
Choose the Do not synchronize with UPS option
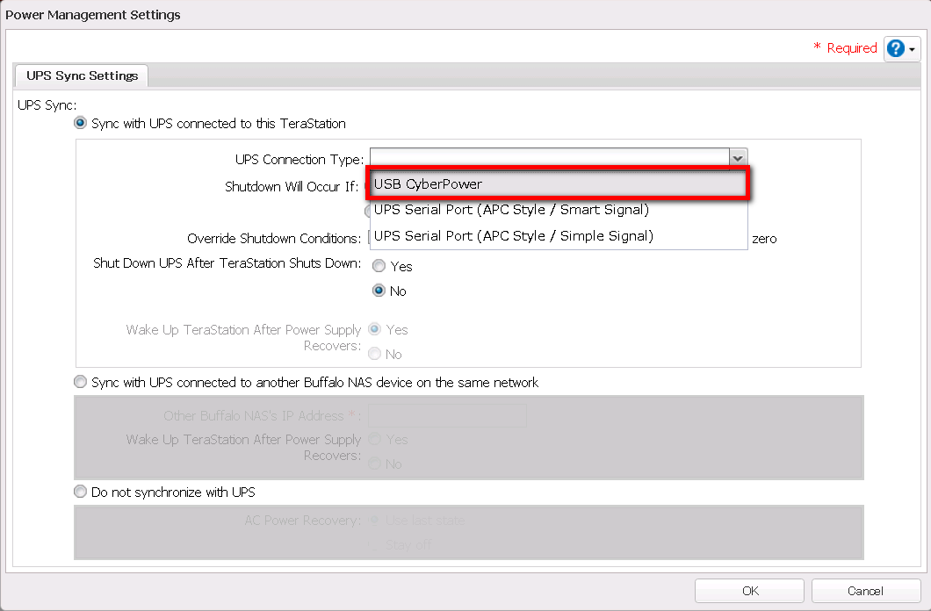coord(81,492)
